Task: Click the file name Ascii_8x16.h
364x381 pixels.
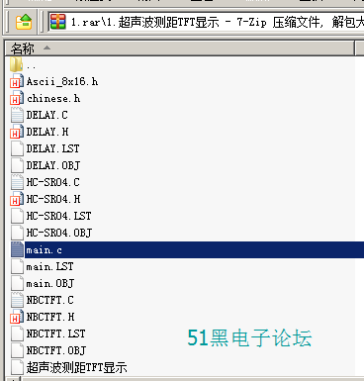Action: pos(62,81)
